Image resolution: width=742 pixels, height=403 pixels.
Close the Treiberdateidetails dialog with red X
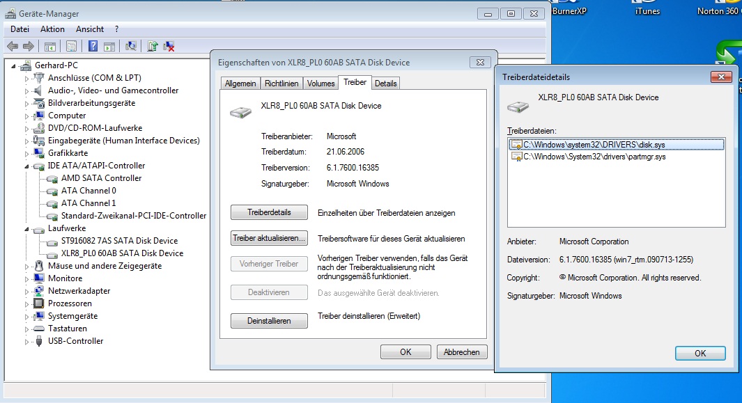721,77
